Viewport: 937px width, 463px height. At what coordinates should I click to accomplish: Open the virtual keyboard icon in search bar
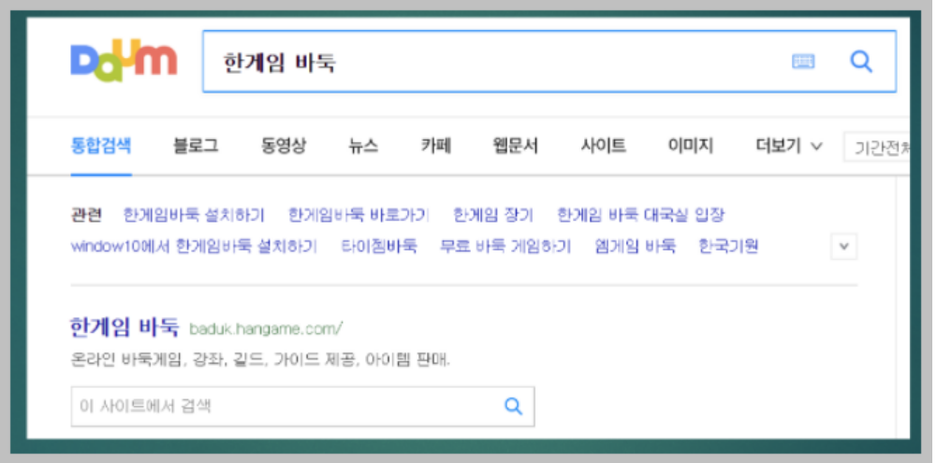(803, 61)
